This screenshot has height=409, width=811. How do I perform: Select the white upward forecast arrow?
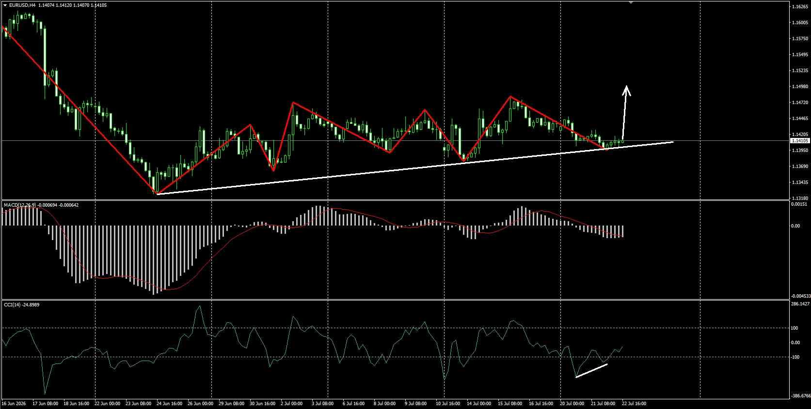click(x=625, y=113)
